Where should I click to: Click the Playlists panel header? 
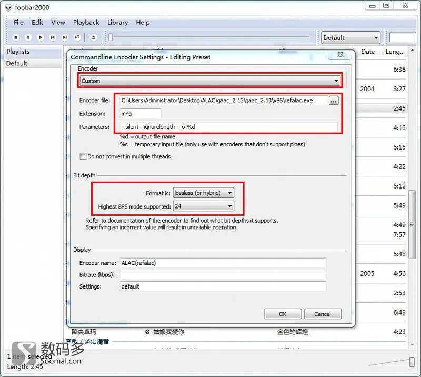tap(33, 52)
